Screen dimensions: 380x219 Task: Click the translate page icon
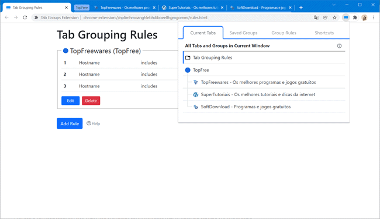click(x=316, y=17)
